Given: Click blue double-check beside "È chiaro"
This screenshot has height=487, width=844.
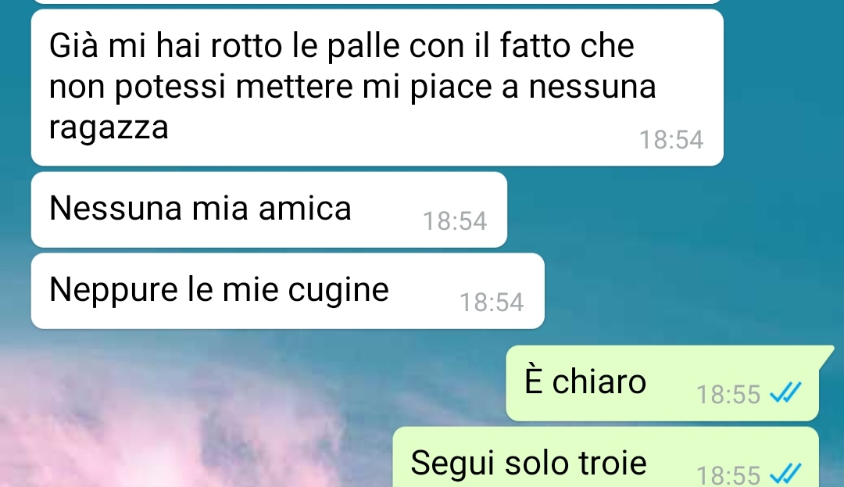Looking at the screenshot, I should pos(785,392).
